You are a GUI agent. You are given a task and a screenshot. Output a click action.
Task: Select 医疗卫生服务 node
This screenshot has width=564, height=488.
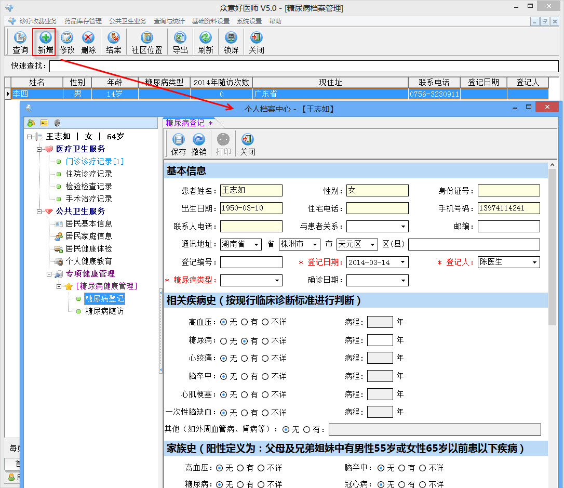point(80,149)
